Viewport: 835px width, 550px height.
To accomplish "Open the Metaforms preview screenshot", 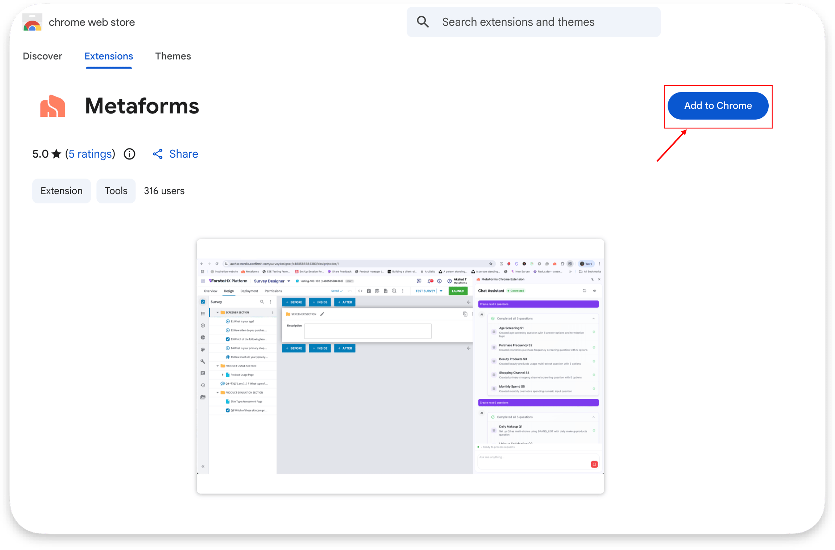I will [400, 366].
